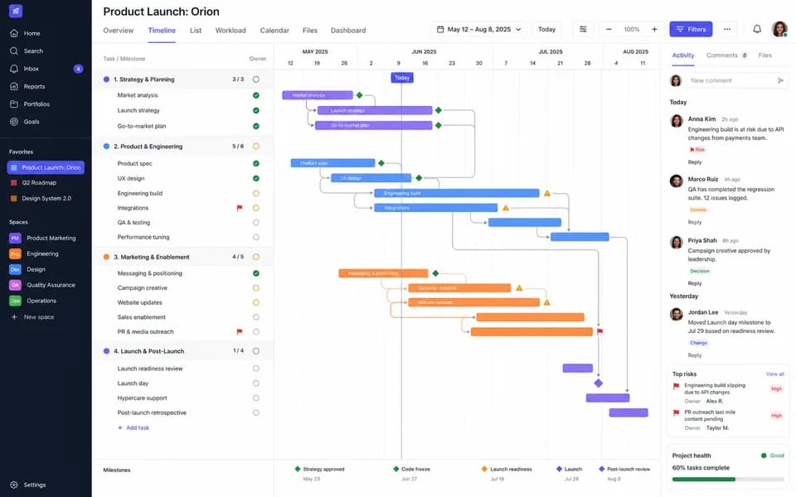Click View all in Top risks
This screenshot has height=497, width=796.
coord(774,374)
